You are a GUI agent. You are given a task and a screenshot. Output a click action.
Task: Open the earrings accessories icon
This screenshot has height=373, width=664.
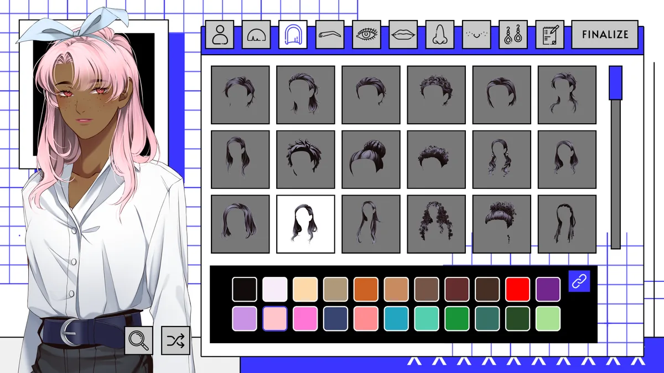[513, 34]
